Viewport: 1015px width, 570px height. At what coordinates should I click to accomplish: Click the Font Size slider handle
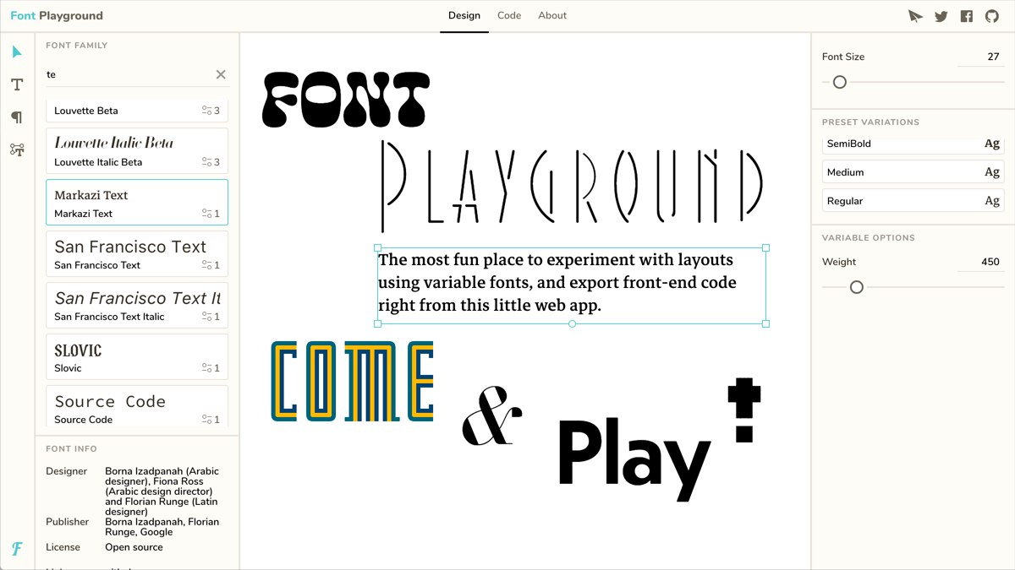click(840, 82)
